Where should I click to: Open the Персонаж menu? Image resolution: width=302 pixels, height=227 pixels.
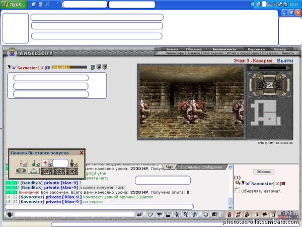[257, 49]
